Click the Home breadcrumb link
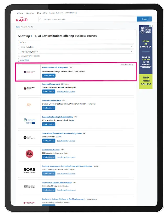167x216 pixels. click(x=18, y=27)
